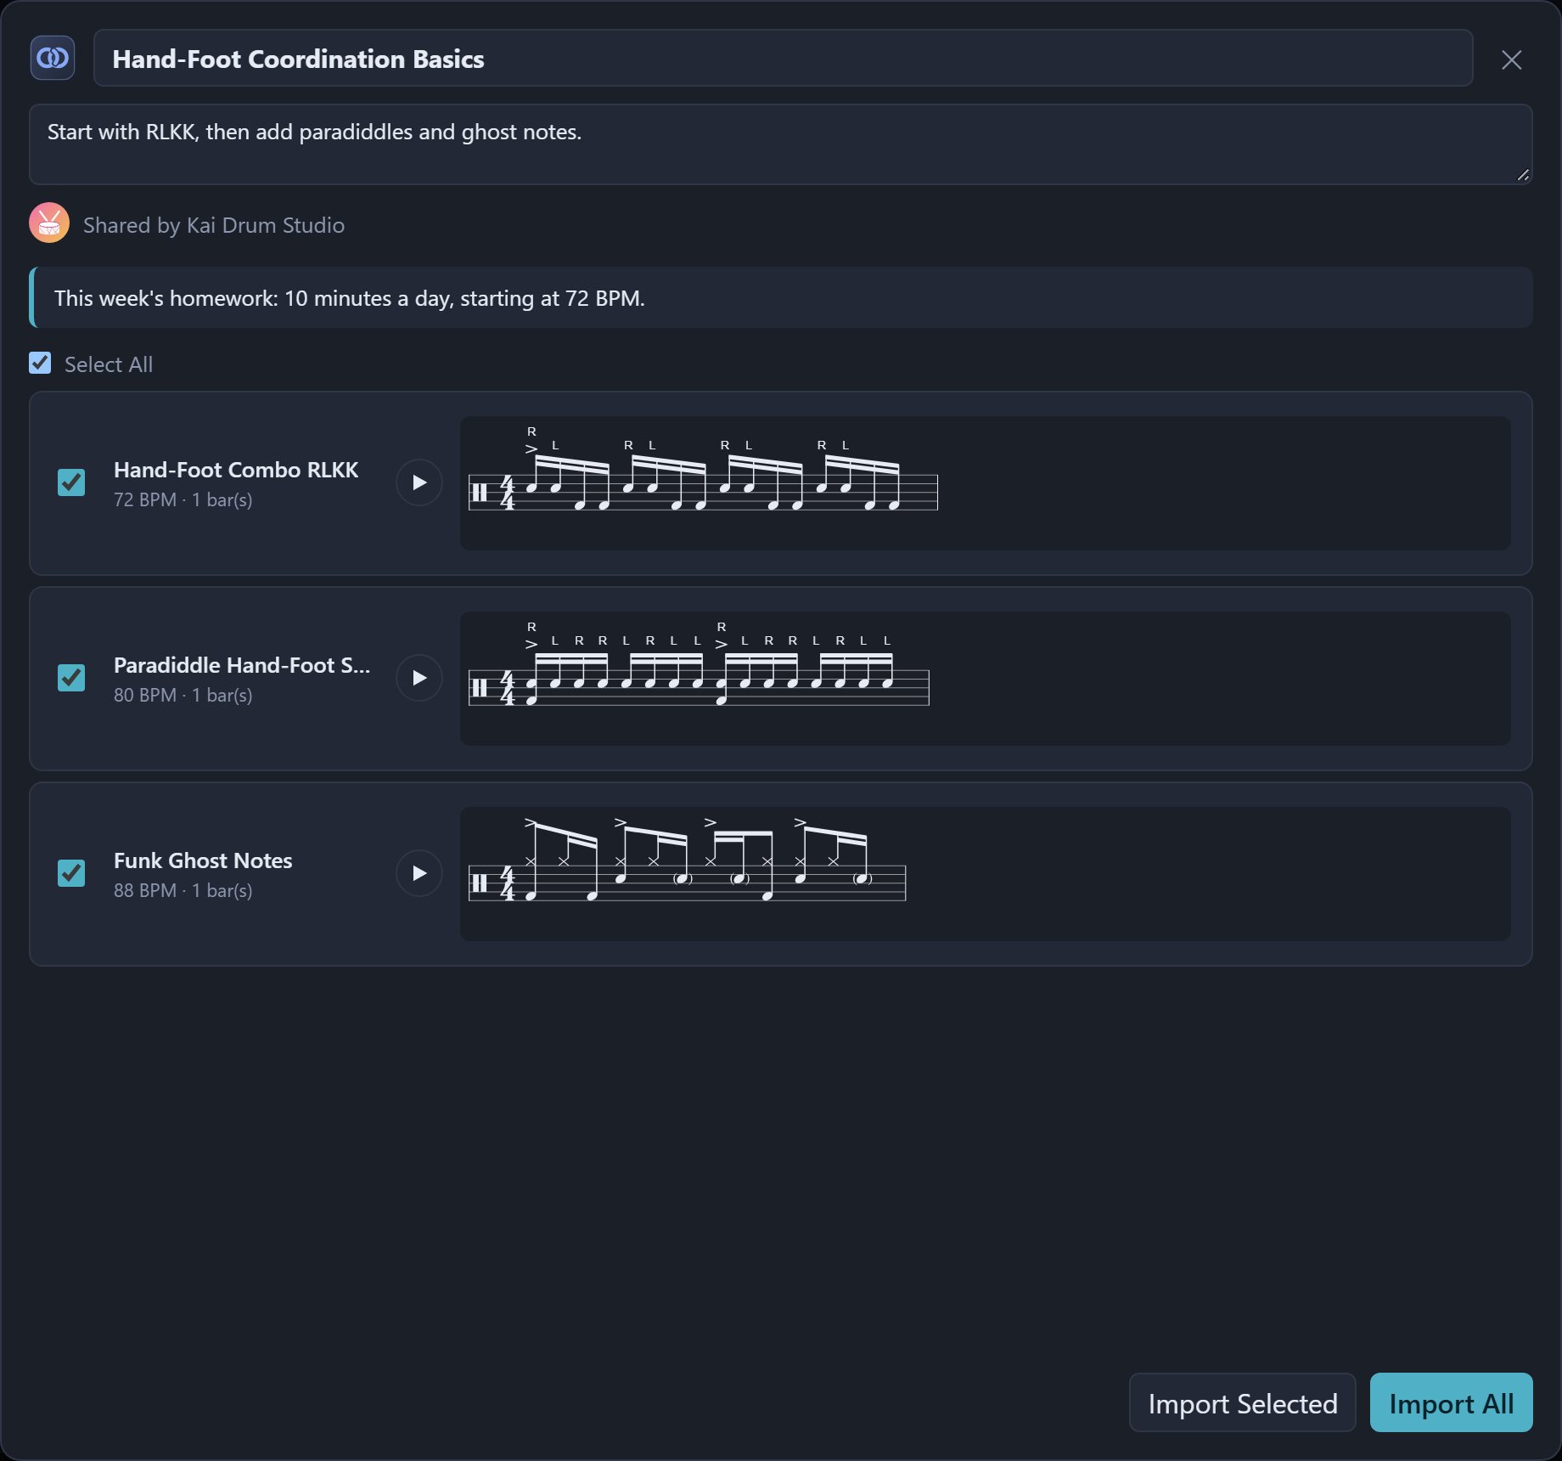Click the '80 BPM · 1 bar(s)' text
This screenshot has height=1461, width=1562.
[183, 695]
